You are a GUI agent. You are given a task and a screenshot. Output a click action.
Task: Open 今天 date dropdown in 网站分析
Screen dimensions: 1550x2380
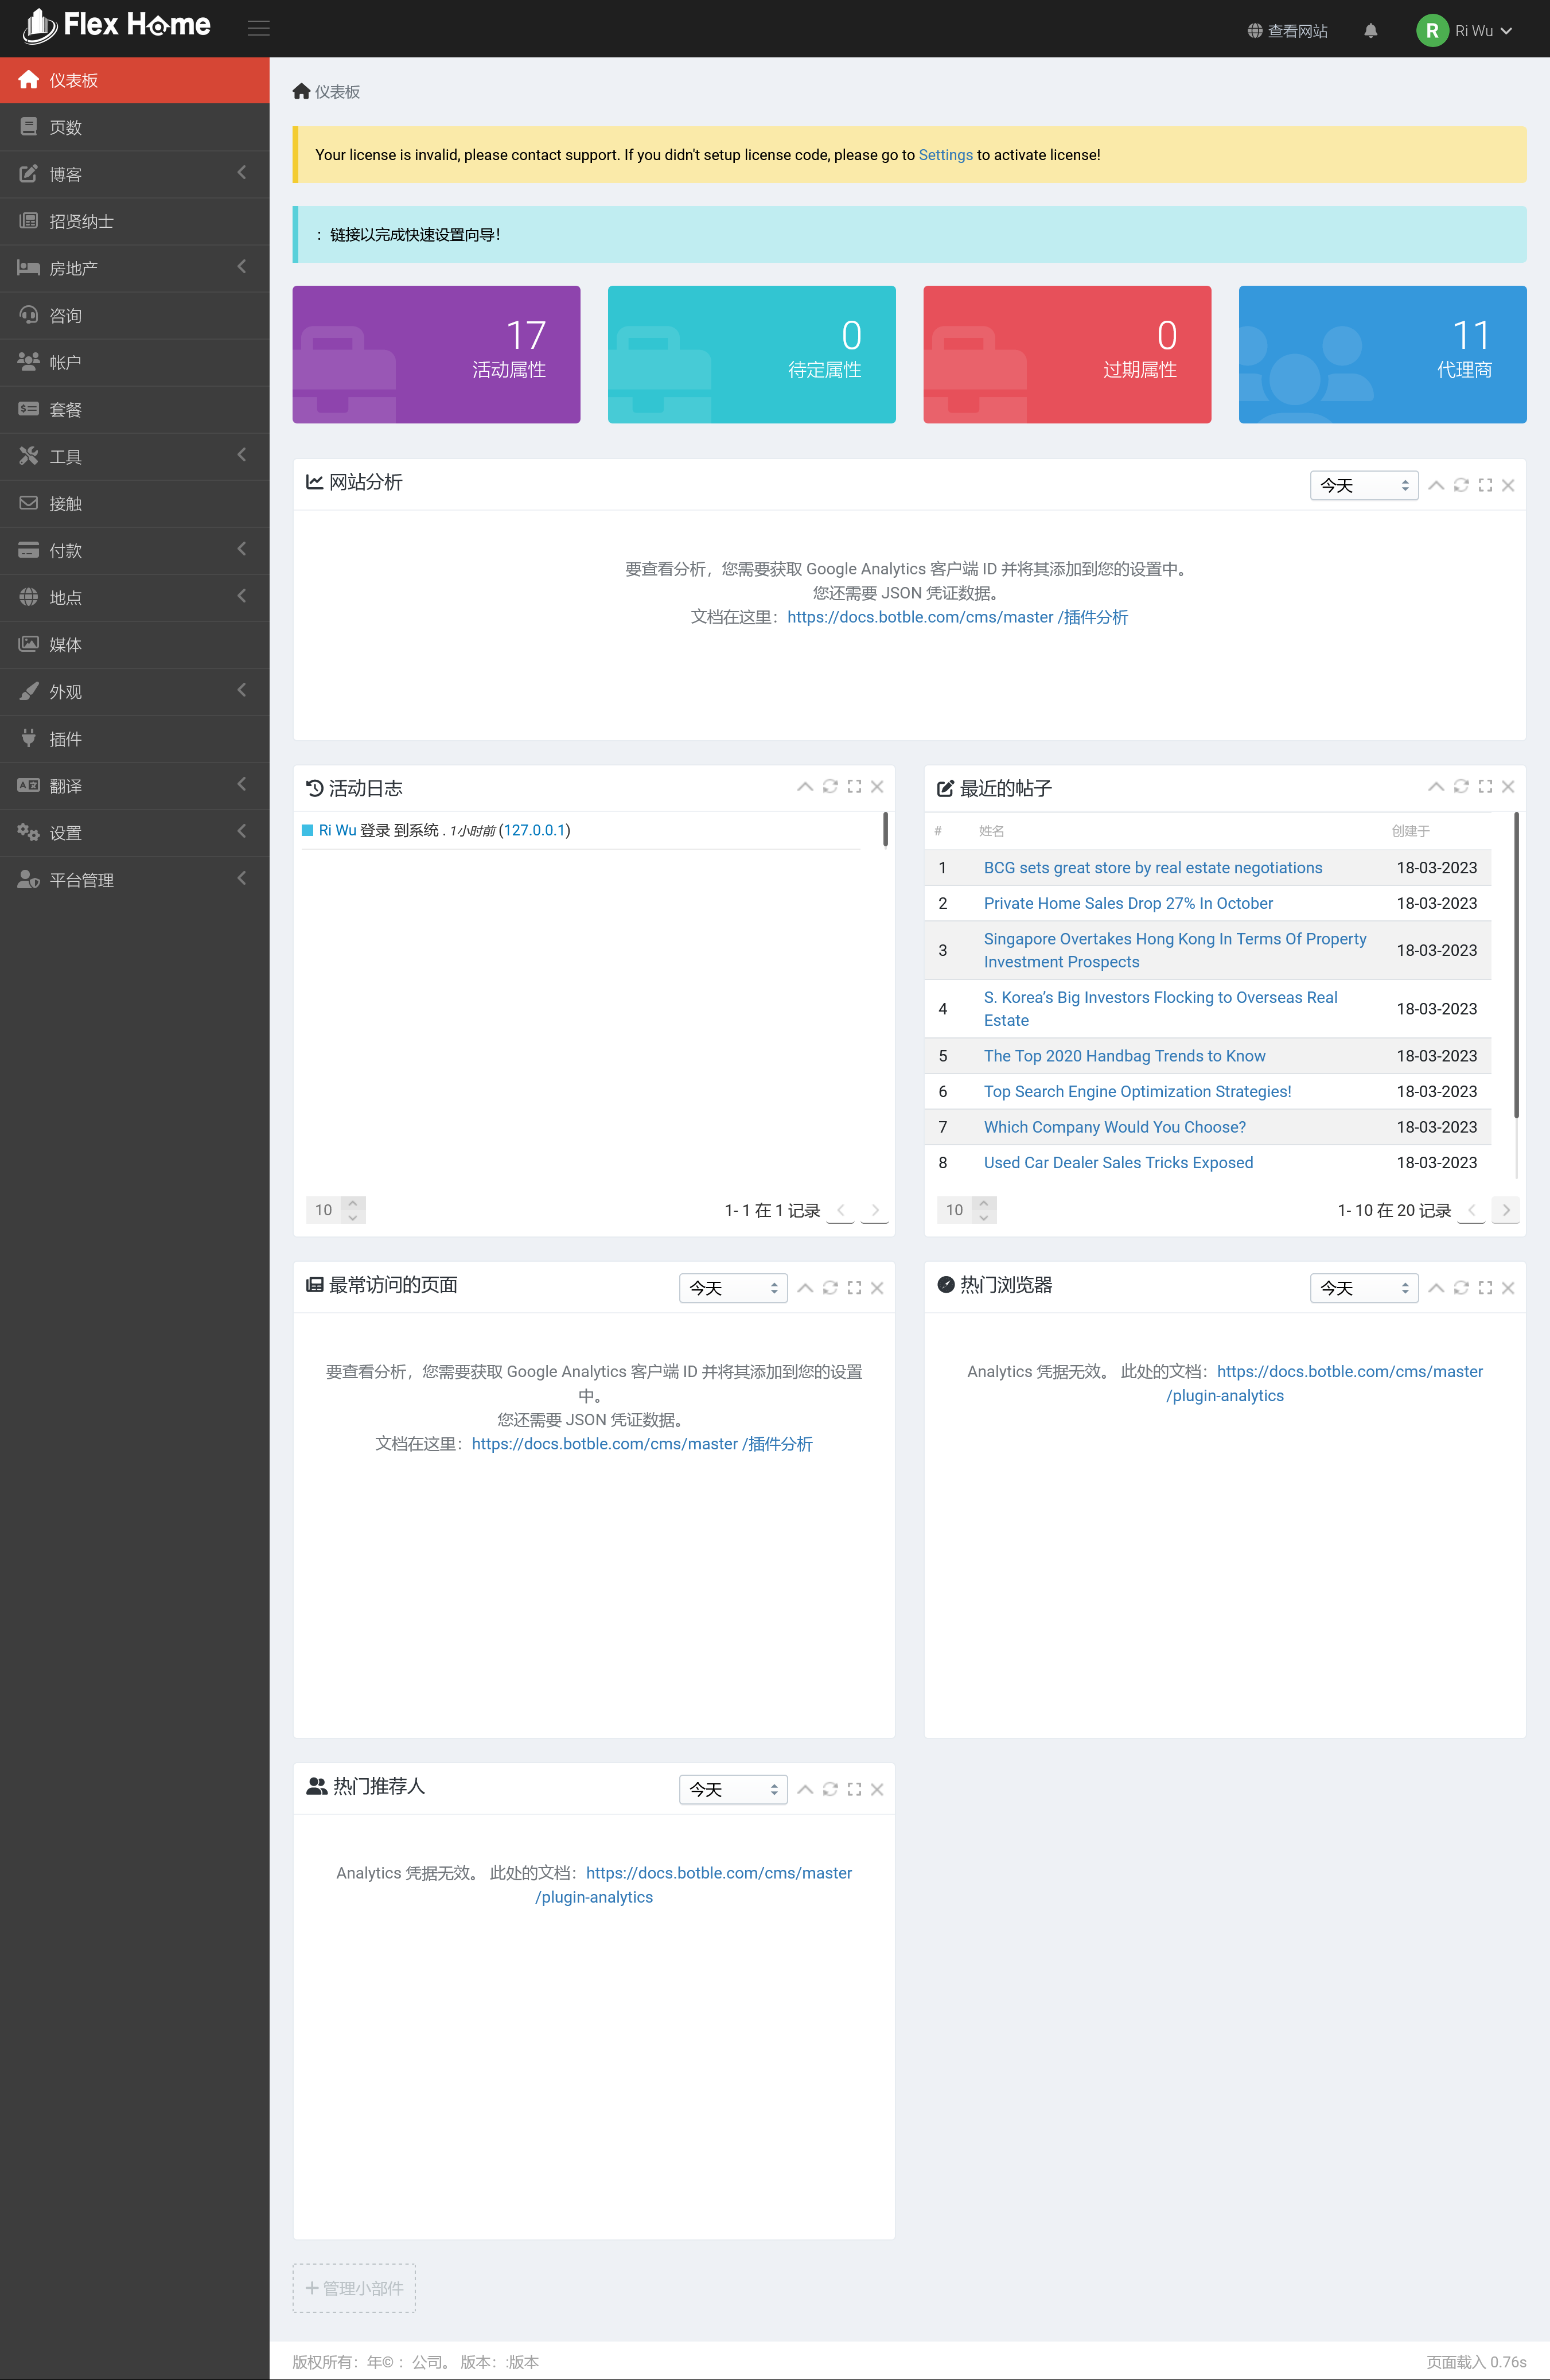tap(1364, 485)
